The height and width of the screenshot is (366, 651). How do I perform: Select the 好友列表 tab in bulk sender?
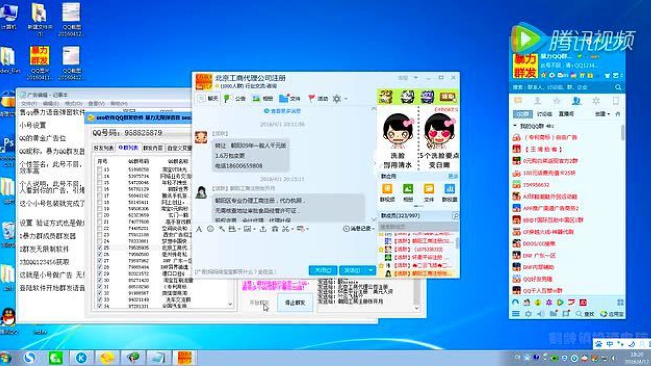tap(103, 148)
